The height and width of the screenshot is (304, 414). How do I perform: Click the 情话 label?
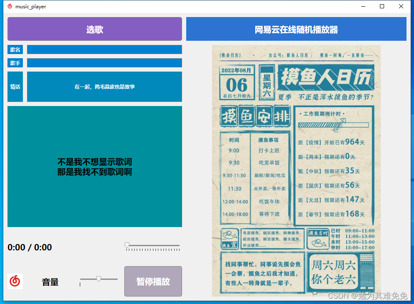tap(15, 87)
